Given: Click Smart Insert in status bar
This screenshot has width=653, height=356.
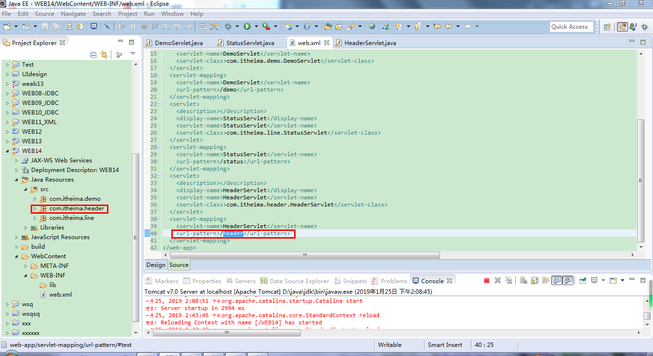Looking at the screenshot, I should point(445,345).
